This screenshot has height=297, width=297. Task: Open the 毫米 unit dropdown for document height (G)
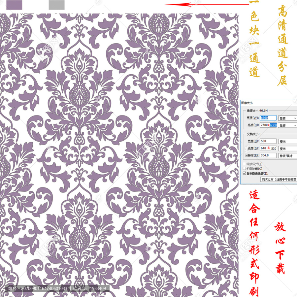(x=287, y=149)
